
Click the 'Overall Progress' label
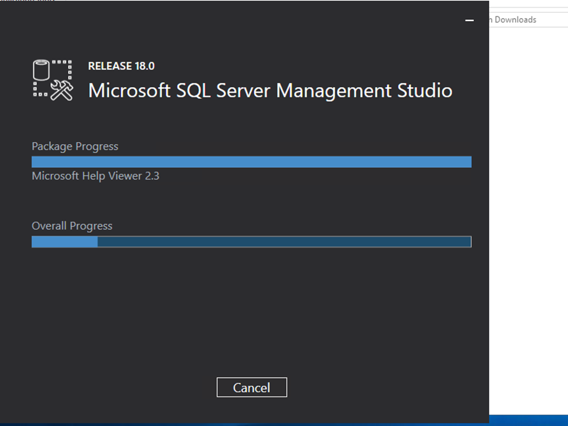coord(72,226)
